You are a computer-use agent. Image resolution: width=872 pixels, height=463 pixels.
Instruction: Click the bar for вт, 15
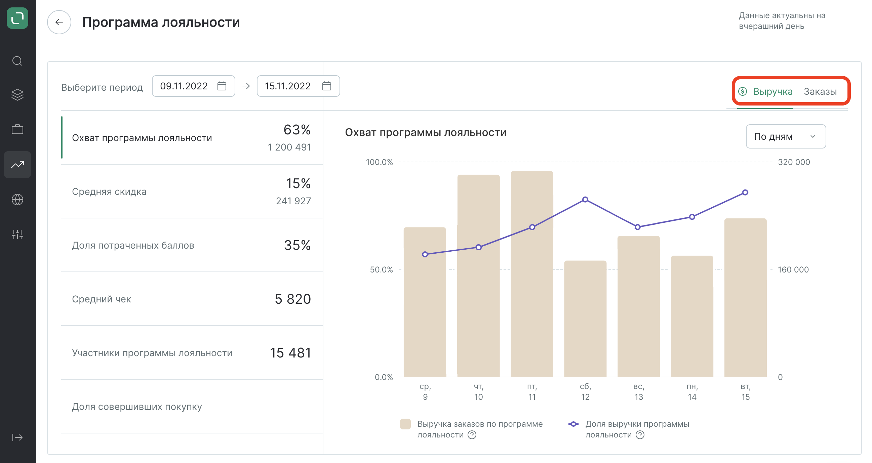pos(745,297)
